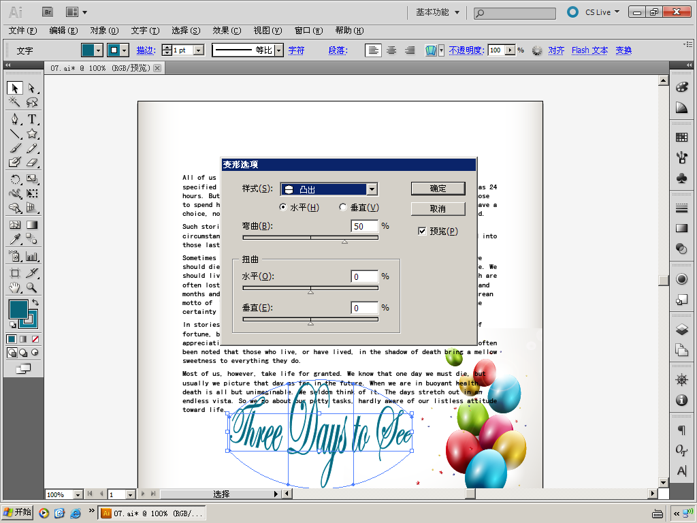Select the Pen tool
Screen dimensions: 697x523
tap(15, 119)
